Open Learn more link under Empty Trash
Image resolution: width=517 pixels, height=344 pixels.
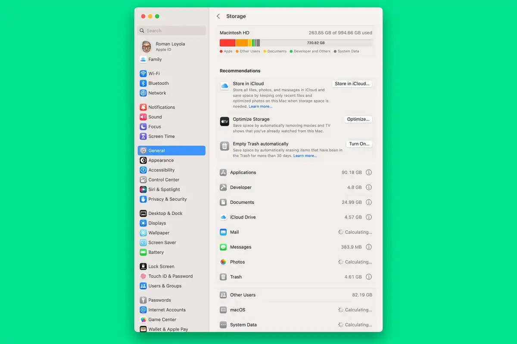tap(305, 156)
